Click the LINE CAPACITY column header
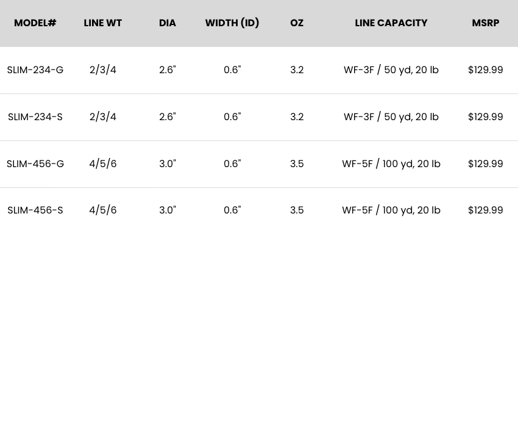This screenshot has height=427, width=518. pyautogui.click(x=391, y=23)
